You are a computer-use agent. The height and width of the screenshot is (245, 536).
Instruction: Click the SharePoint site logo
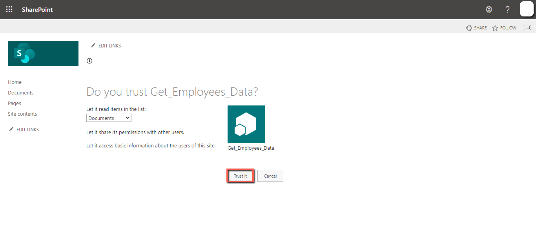coord(43,53)
